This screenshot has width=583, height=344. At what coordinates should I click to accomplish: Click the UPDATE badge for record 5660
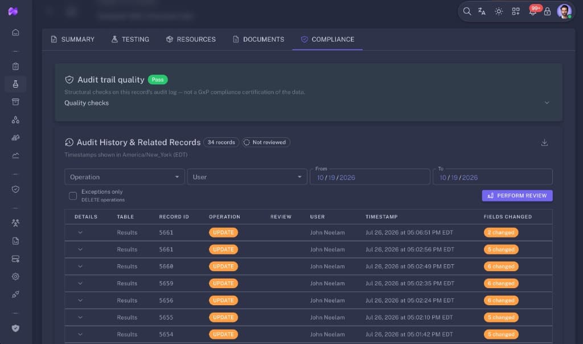223,267
